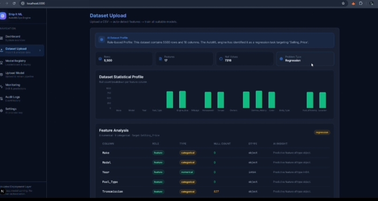Click the Dataset Upload arrow icon
Image resolution: width=378 pixels, height=201 pixels.
click(1, 50)
